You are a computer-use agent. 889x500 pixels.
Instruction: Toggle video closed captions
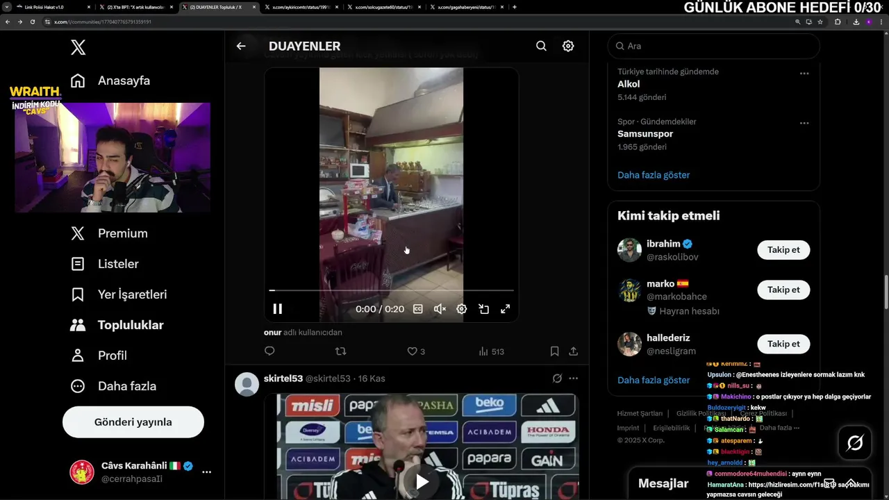tap(418, 309)
